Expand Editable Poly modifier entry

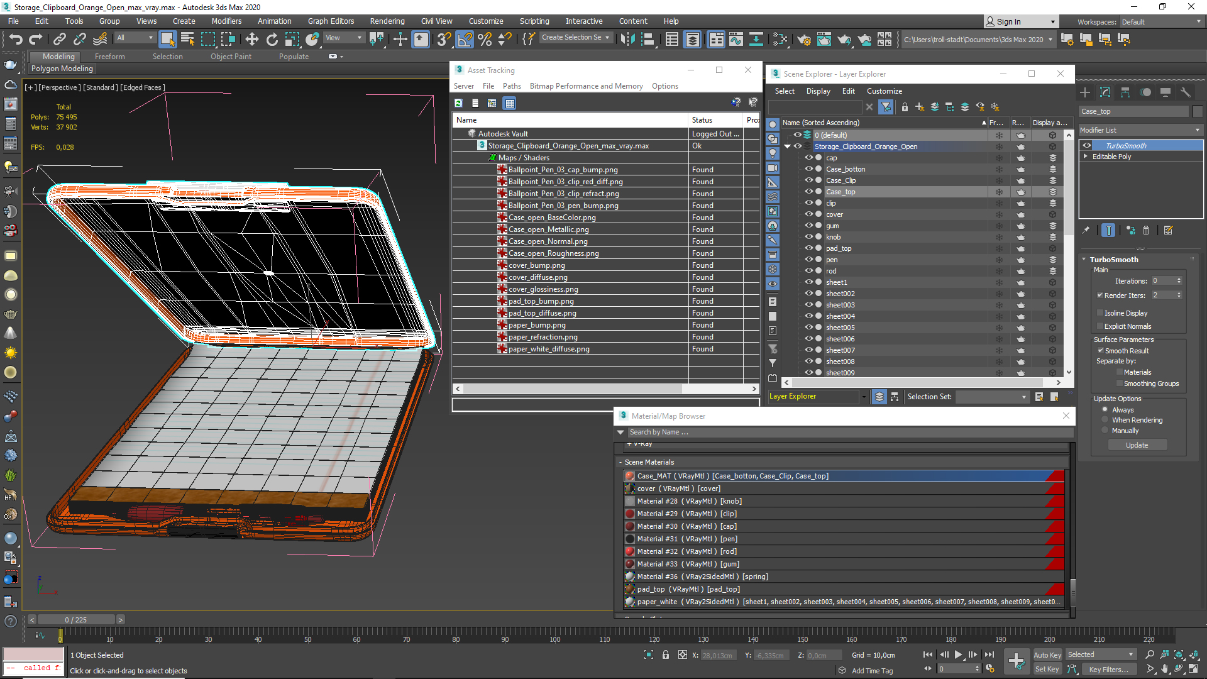coord(1085,157)
